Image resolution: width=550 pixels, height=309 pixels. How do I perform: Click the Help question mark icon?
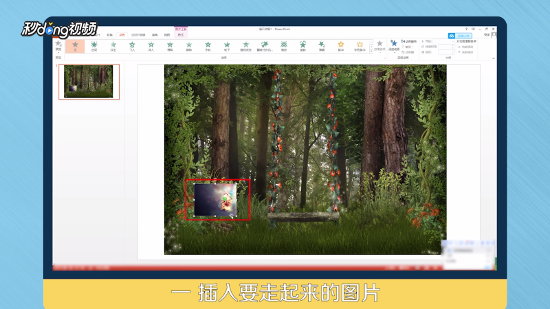[466, 29]
